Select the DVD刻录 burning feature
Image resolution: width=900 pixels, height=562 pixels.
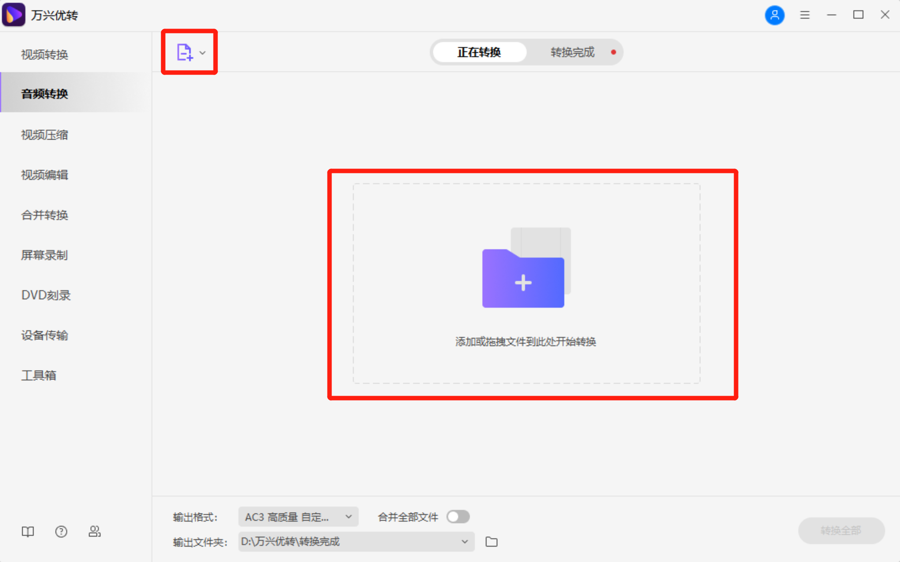point(46,295)
